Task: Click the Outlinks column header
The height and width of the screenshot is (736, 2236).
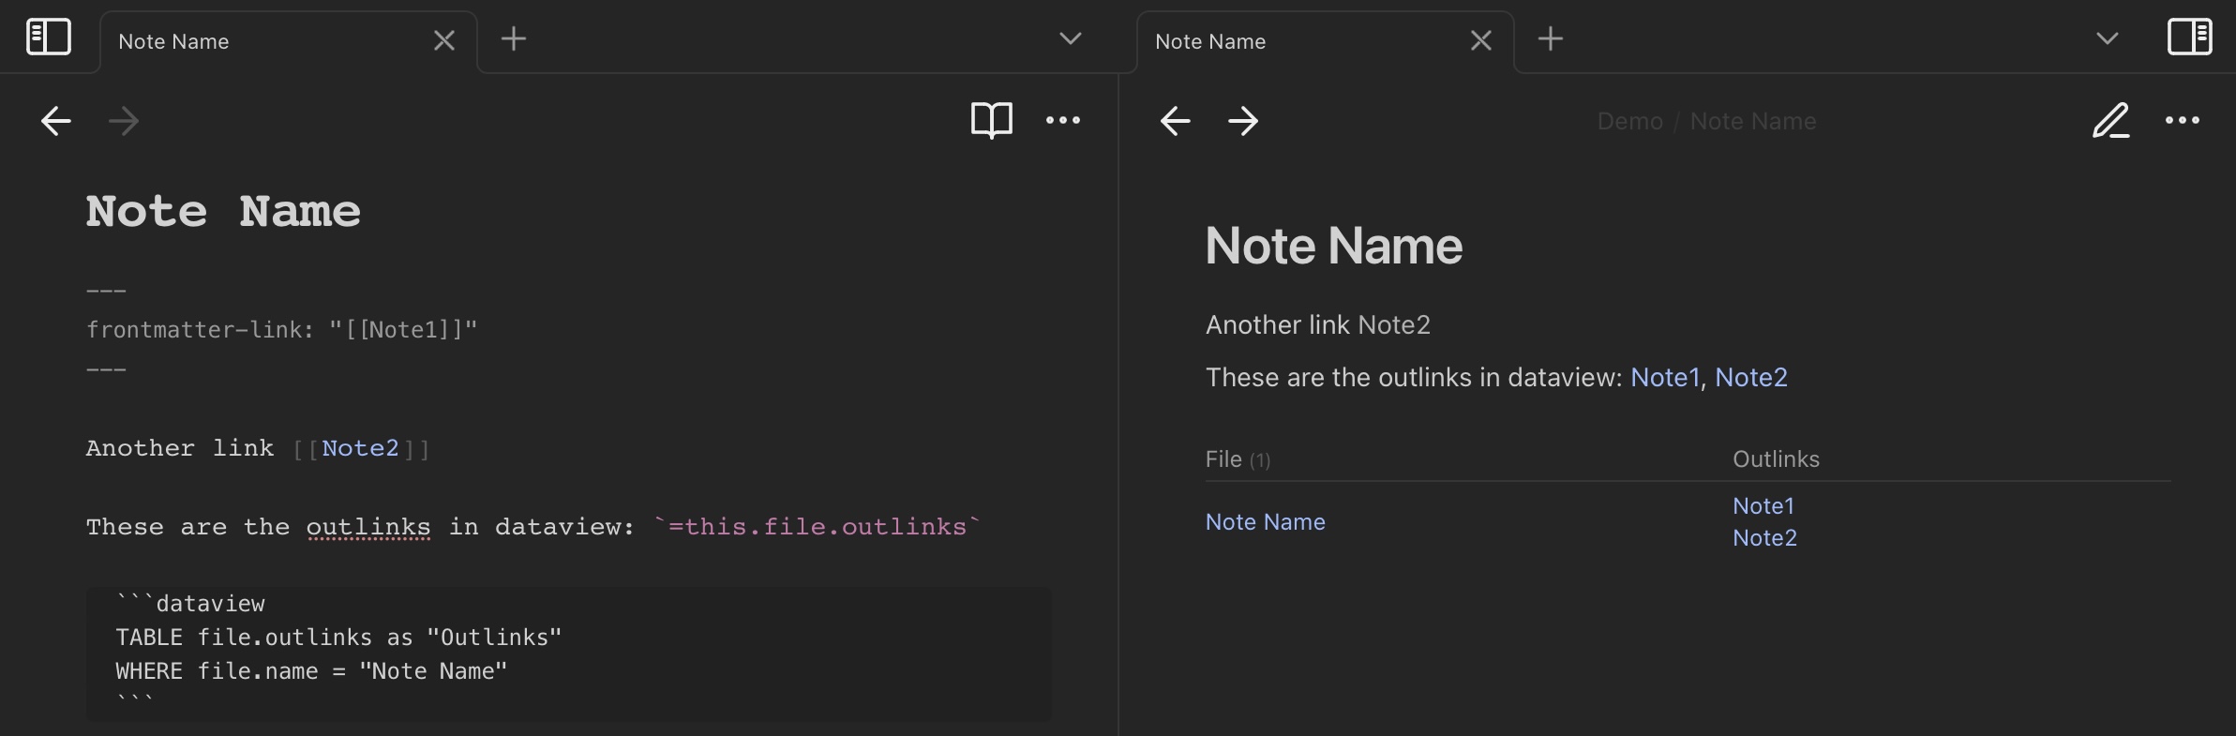Action: tap(1776, 459)
